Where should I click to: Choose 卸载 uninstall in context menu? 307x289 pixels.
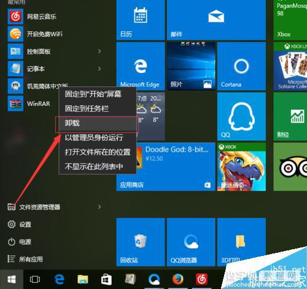98,123
